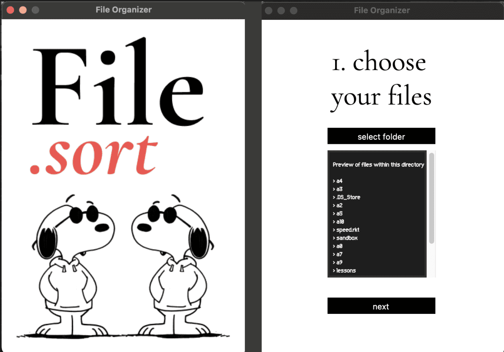Viewport: 504px width, 352px height.
Task: Select speed.rkt in the file preview
Action: (347, 230)
